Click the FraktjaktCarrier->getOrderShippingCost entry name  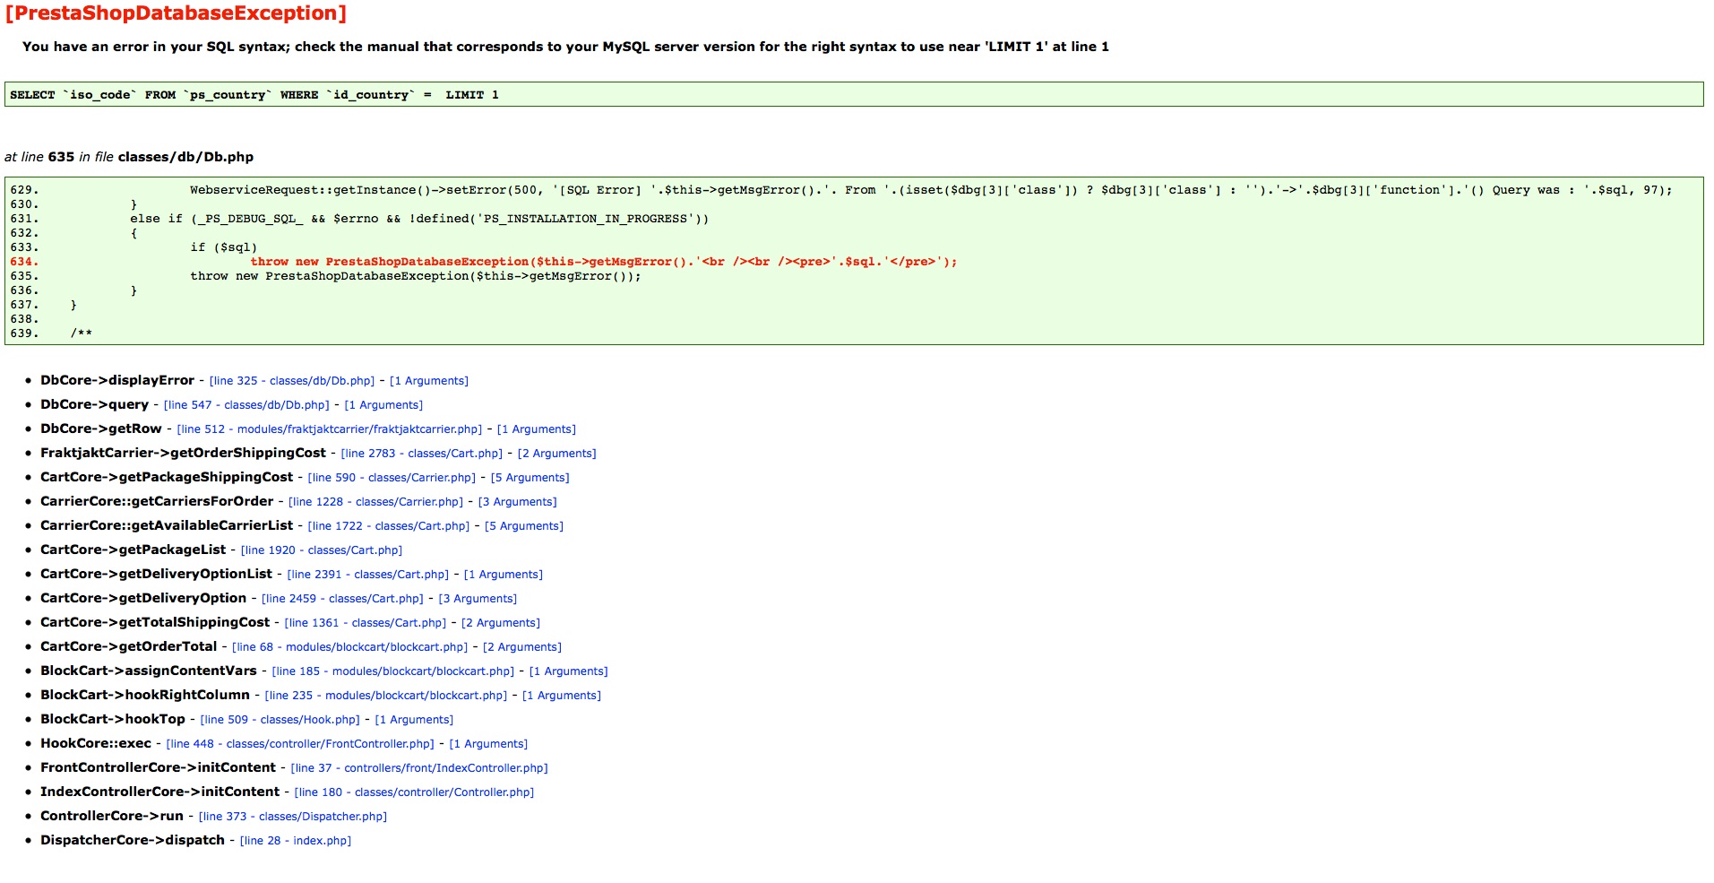183,453
